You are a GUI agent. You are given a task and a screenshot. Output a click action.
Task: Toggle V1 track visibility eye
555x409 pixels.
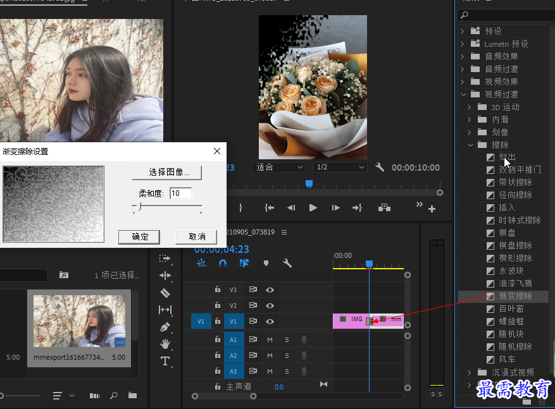click(270, 321)
